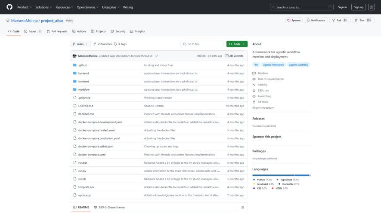Open the backend folder
Screen dimensions: 381x214
point(84,73)
